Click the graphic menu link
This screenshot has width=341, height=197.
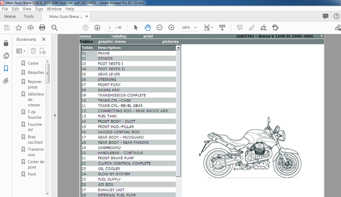pyautogui.click(x=112, y=42)
